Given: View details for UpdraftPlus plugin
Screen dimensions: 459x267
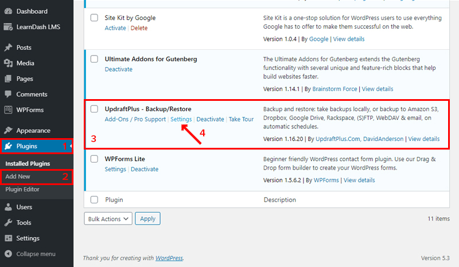Looking at the screenshot, I should click(x=424, y=139).
